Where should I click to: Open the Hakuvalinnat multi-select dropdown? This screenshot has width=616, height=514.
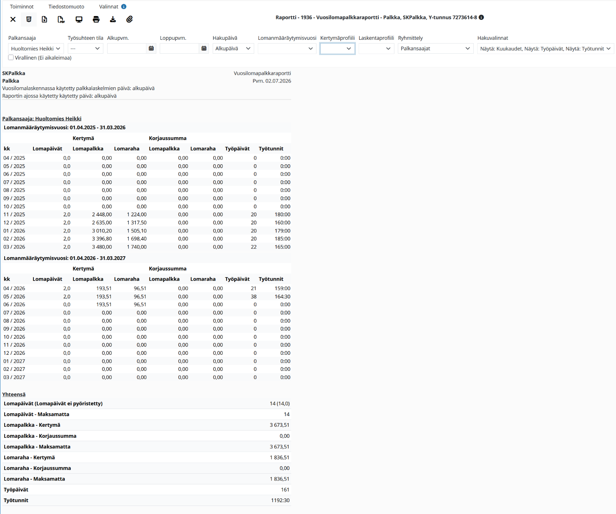point(546,49)
